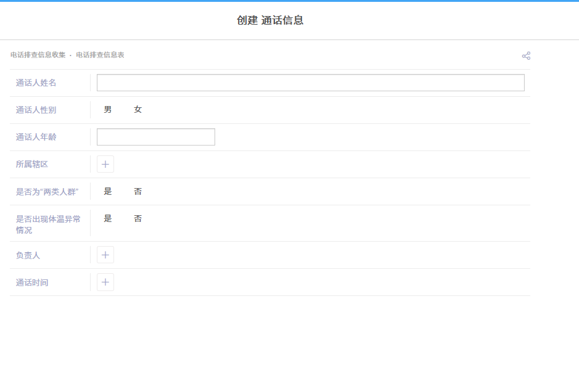Add a 所属辖区 entry with plus button
Screen dimensions: 579x378
[x=105, y=164]
